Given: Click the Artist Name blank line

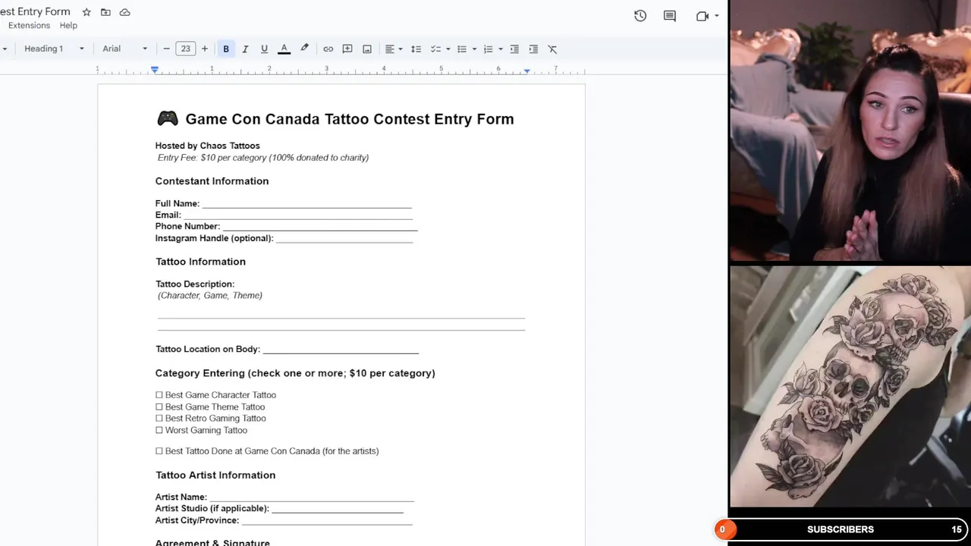Looking at the screenshot, I should click(312, 497).
